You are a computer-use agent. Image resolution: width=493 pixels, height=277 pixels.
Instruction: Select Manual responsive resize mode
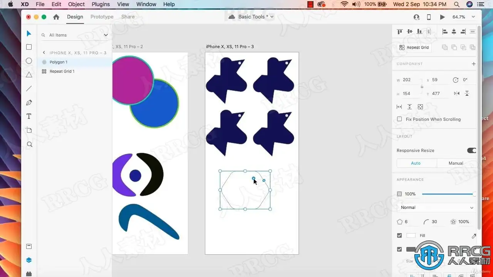(x=456, y=163)
